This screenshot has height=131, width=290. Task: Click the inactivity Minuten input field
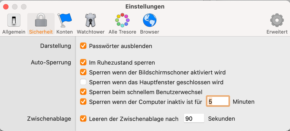pyautogui.click(x=218, y=102)
